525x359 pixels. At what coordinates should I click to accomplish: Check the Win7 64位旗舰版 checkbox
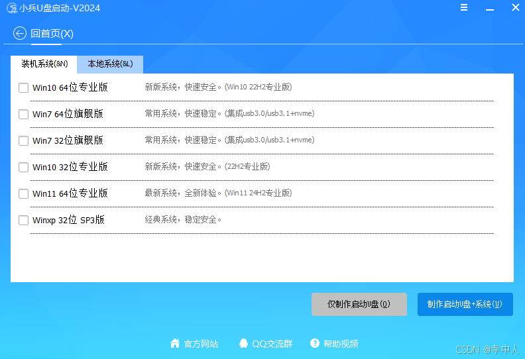tap(23, 114)
